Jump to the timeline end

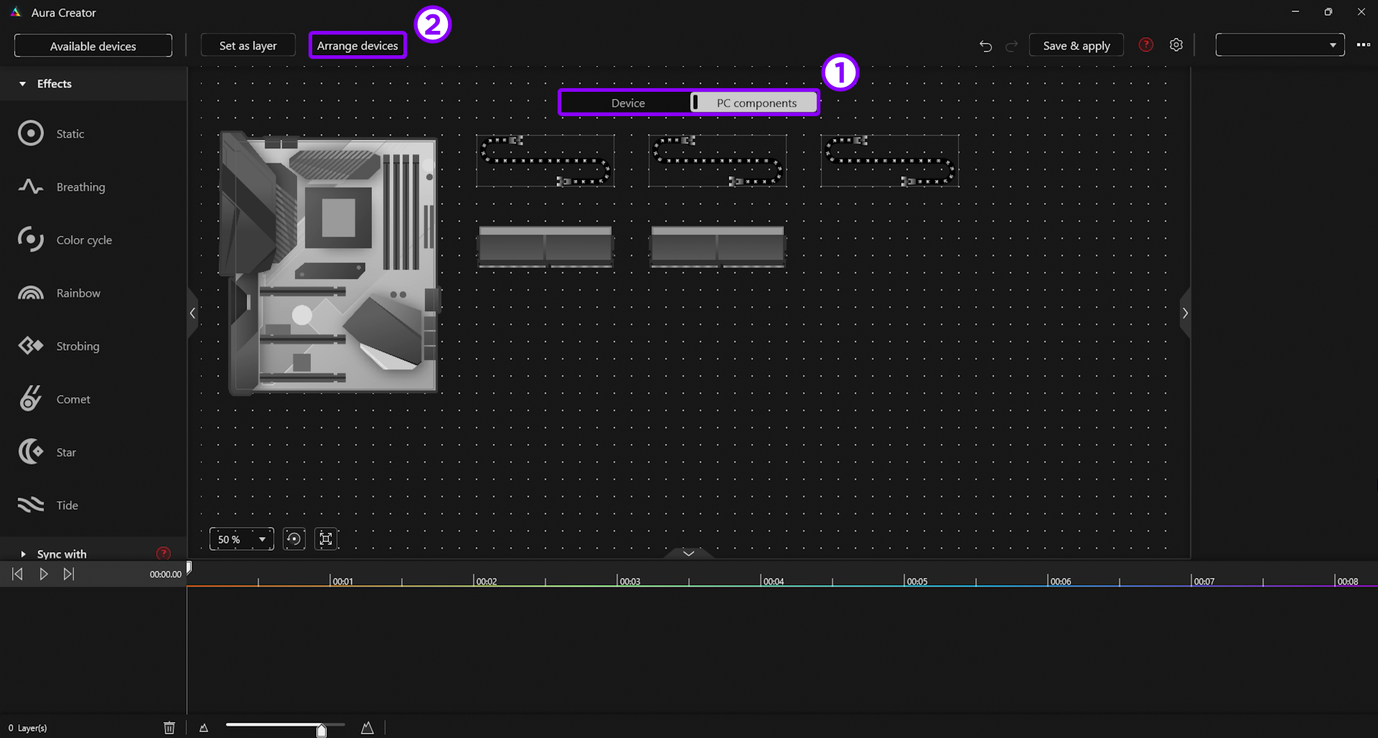click(x=69, y=574)
